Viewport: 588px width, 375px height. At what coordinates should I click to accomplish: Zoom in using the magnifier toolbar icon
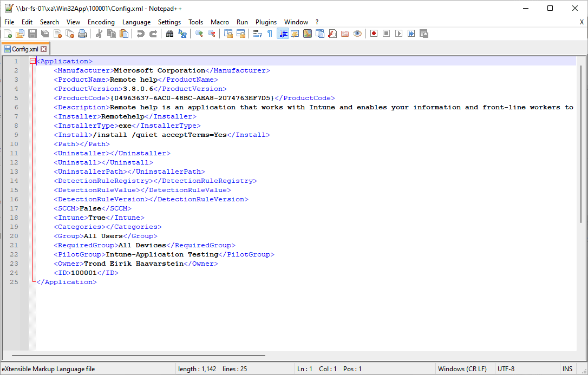(x=198, y=33)
